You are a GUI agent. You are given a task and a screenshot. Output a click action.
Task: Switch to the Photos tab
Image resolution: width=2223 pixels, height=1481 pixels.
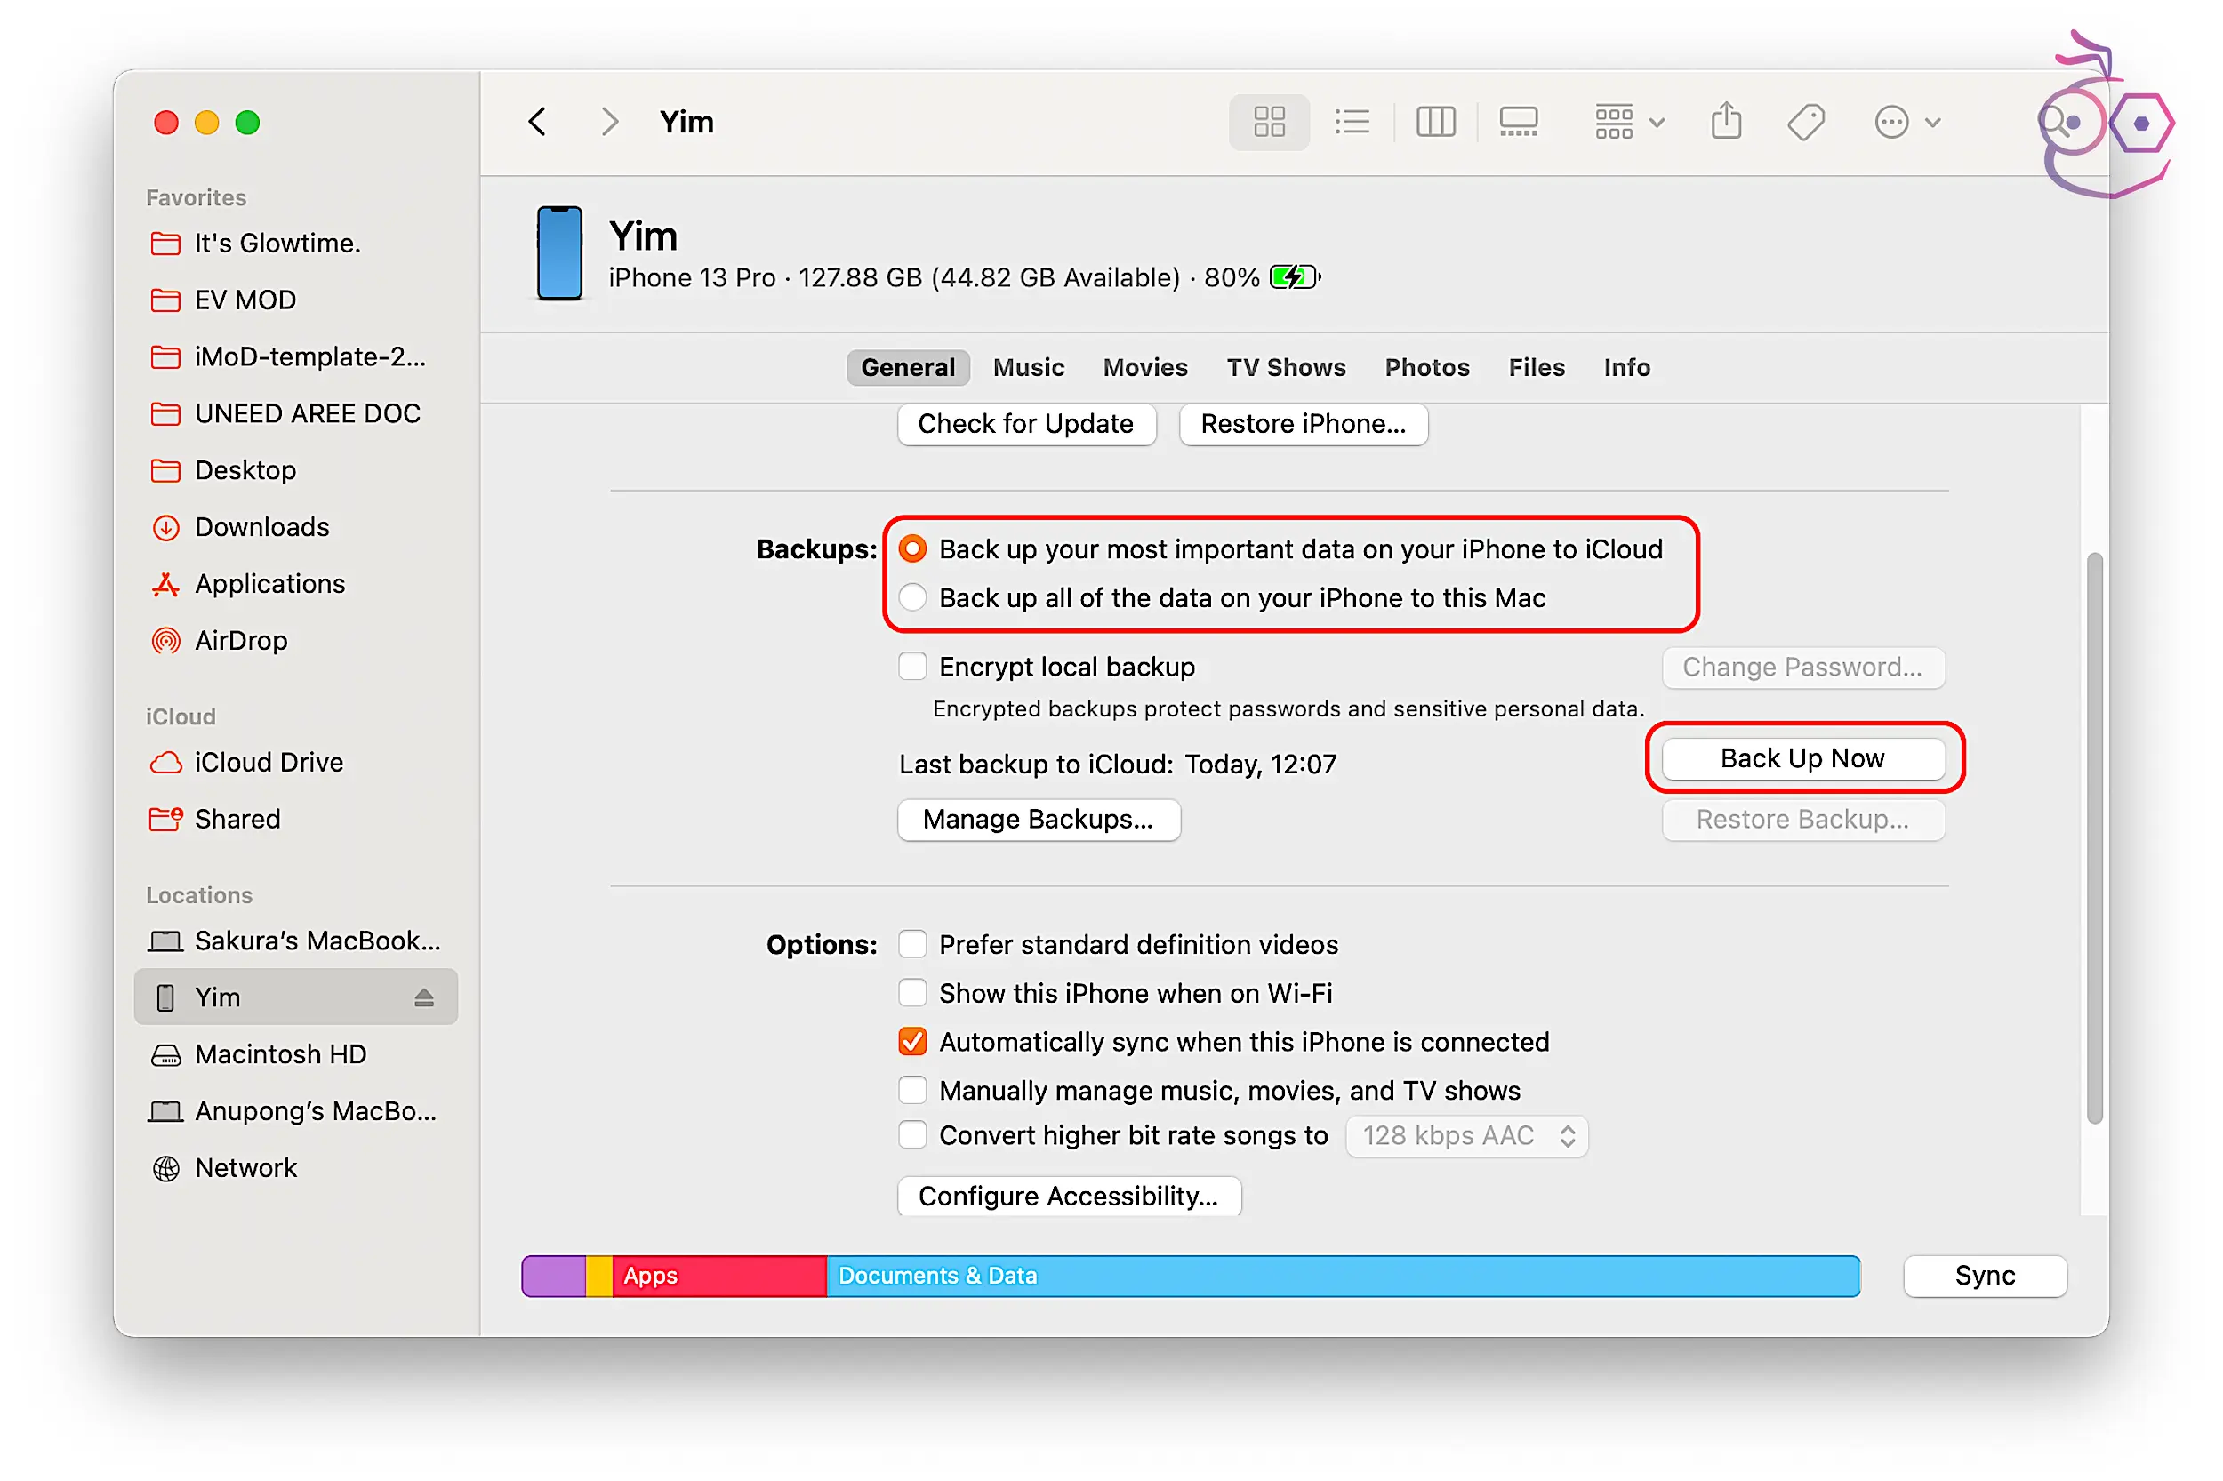pyautogui.click(x=1425, y=367)
